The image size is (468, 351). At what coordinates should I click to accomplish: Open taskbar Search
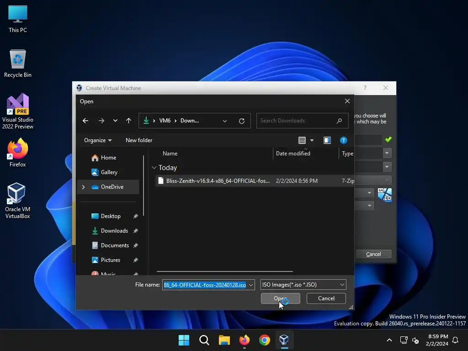(204, 340)
